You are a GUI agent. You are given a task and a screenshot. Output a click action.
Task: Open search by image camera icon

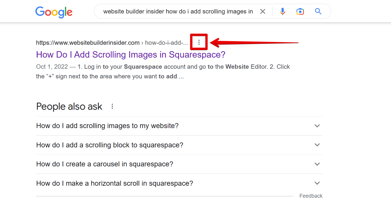pos(300,11)
